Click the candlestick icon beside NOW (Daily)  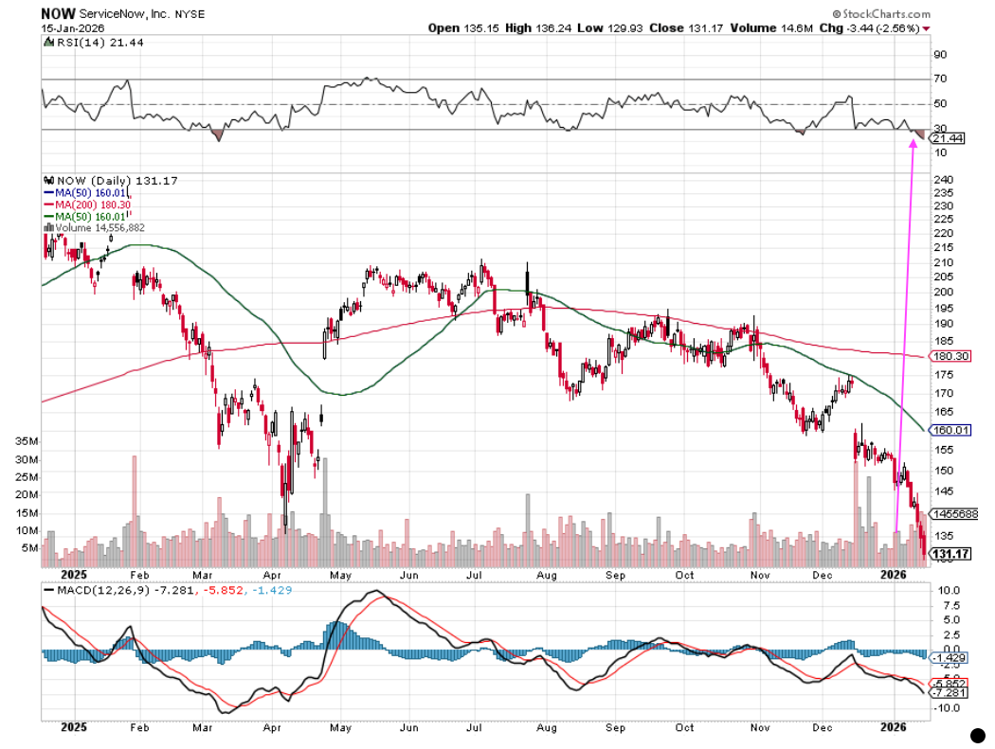[49, 180]
